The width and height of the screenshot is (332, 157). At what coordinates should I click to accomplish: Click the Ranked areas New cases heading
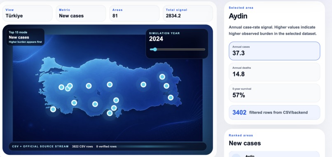coord(245,143)
